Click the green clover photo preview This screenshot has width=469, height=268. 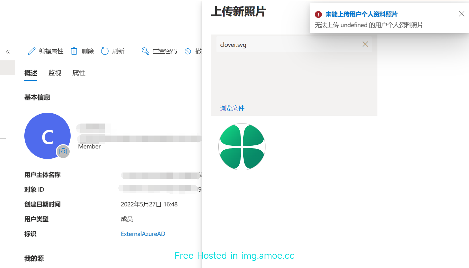(x=242, y=147)
